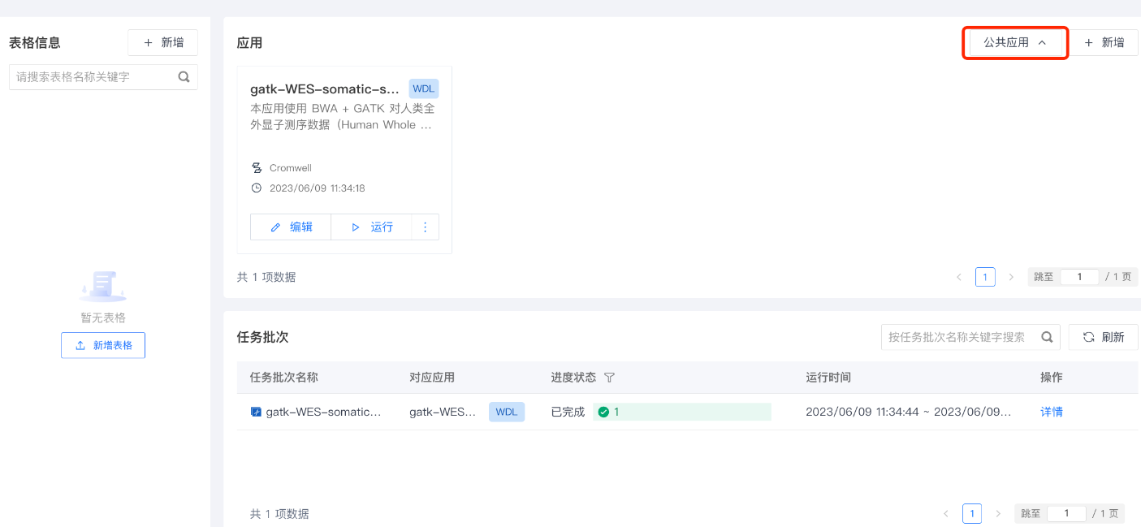Click batch name gatk-WES-somatic in table row
This screenshot has height=527, width=1141.
coord(323,412)
